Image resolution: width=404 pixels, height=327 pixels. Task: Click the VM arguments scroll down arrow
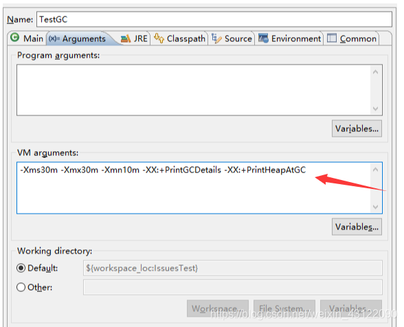(x=375, y=207)
